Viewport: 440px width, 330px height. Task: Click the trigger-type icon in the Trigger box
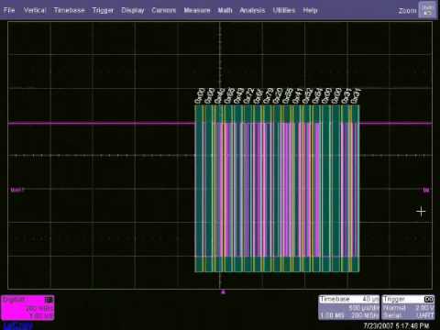coord(429,299)
